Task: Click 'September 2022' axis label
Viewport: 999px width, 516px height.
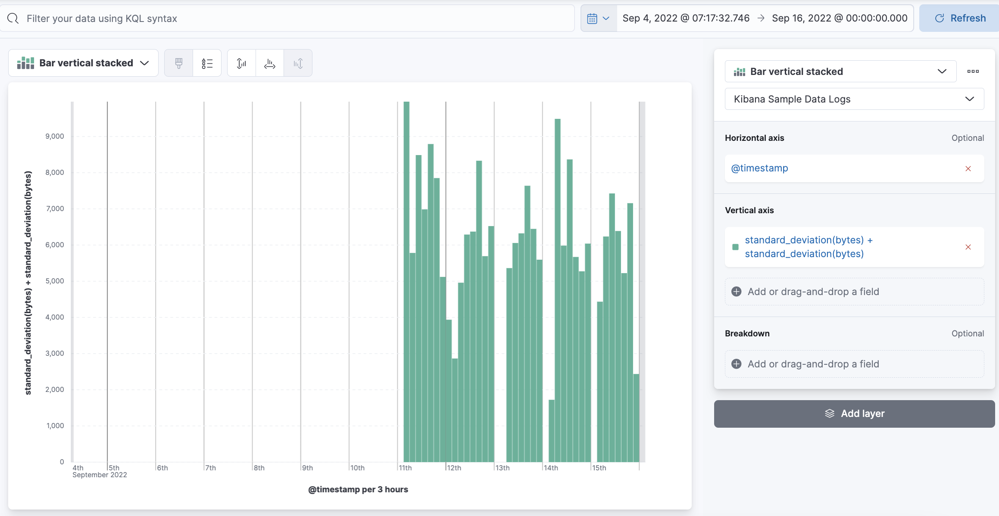Action: point(100,475)
